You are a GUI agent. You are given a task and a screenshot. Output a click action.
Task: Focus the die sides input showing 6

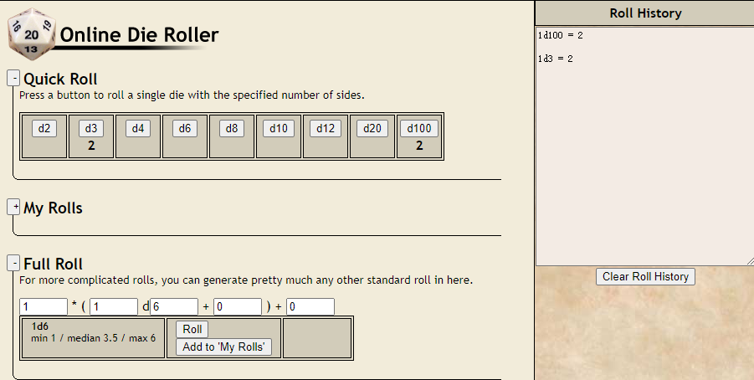174,306
